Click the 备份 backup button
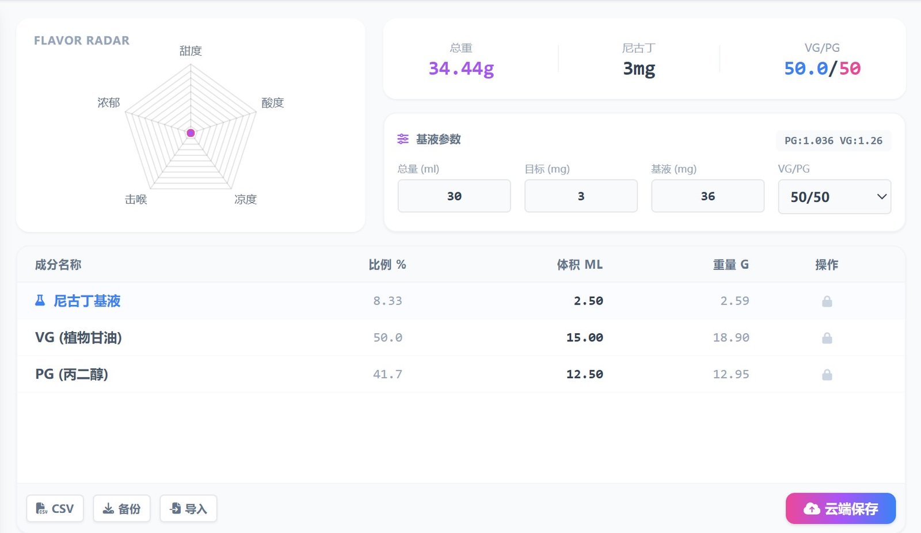 click(x=121, y=509)
